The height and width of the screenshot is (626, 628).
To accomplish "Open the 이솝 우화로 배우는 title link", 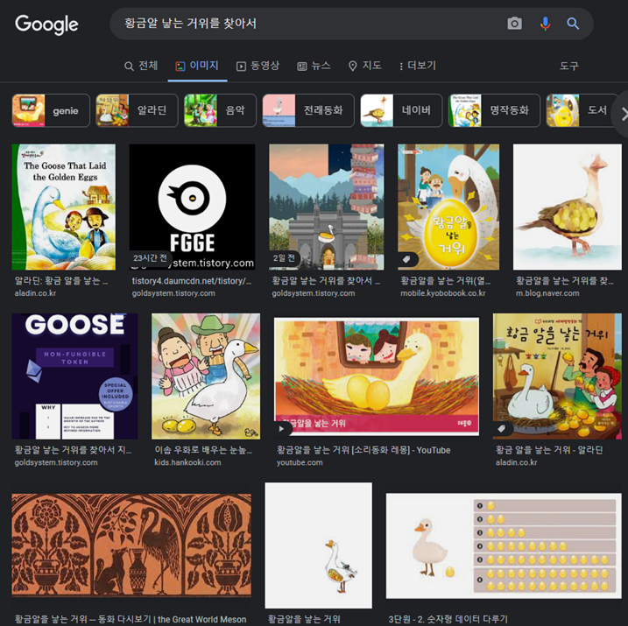I will point(203,450).
